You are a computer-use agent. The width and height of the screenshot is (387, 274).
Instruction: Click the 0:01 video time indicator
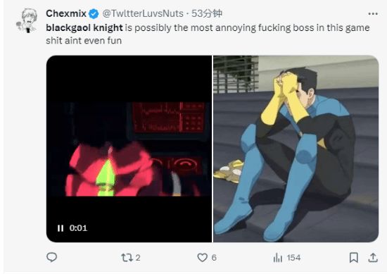click(78, 228)
